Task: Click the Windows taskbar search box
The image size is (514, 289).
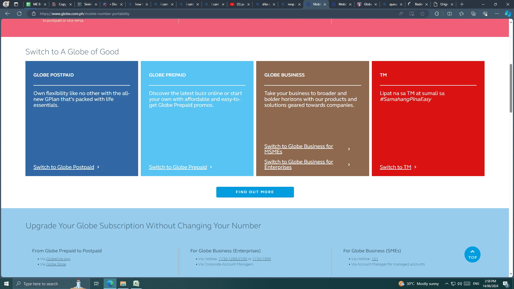Action: pos(51,284)
